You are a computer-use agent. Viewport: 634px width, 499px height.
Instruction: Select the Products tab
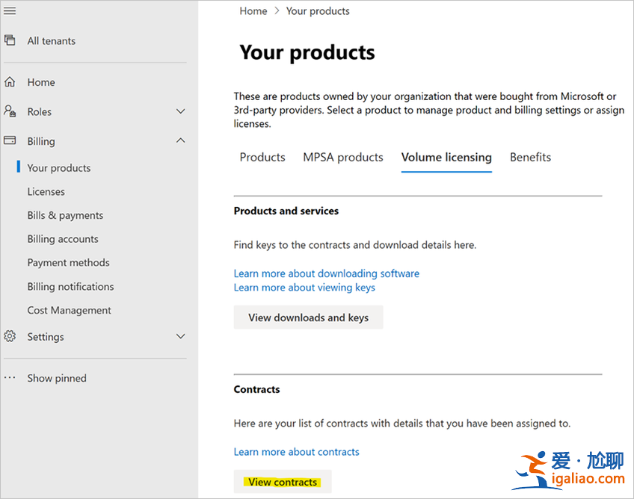click(262, 157)
